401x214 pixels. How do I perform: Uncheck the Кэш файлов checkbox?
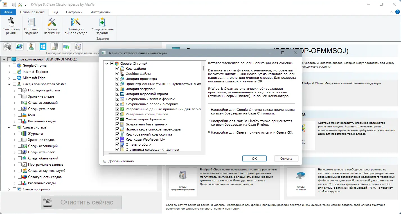[118, 69]
